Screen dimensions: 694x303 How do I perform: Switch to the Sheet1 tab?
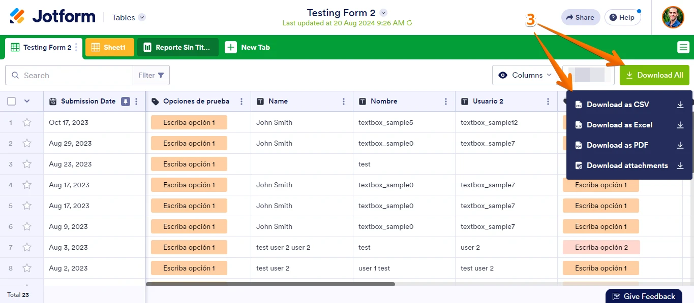pyautogui.click(x=109, y=47)
